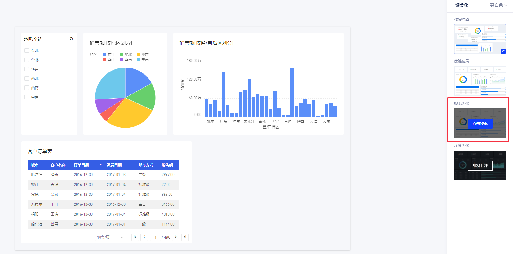Click the search icon in region filter

[x=72, y=39]
